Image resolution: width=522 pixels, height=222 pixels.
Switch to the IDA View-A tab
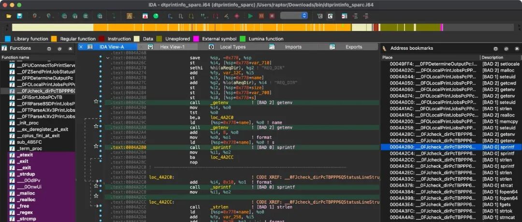click(x=112, y=47)
